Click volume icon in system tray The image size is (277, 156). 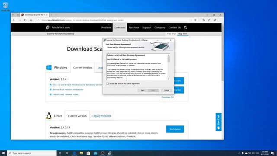coord(253,153)
